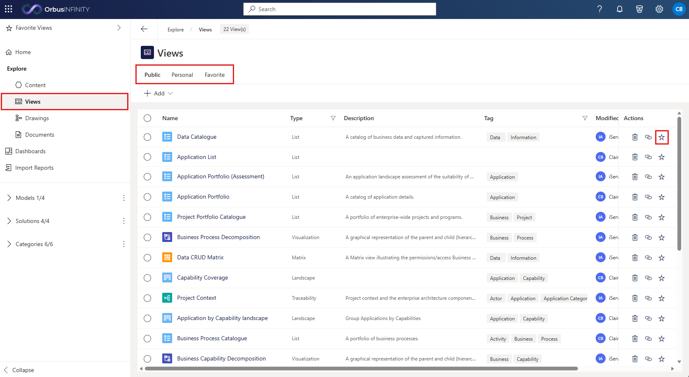Viewport: 689px width, 377px height.
Task: Favorite the Application Portfolio view
Action: click(662, 197)
